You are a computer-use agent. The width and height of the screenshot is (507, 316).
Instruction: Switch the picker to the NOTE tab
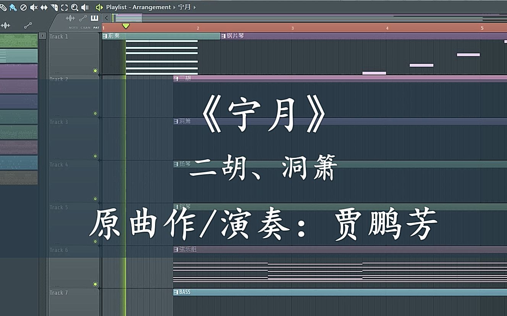[x=73, y=27]
